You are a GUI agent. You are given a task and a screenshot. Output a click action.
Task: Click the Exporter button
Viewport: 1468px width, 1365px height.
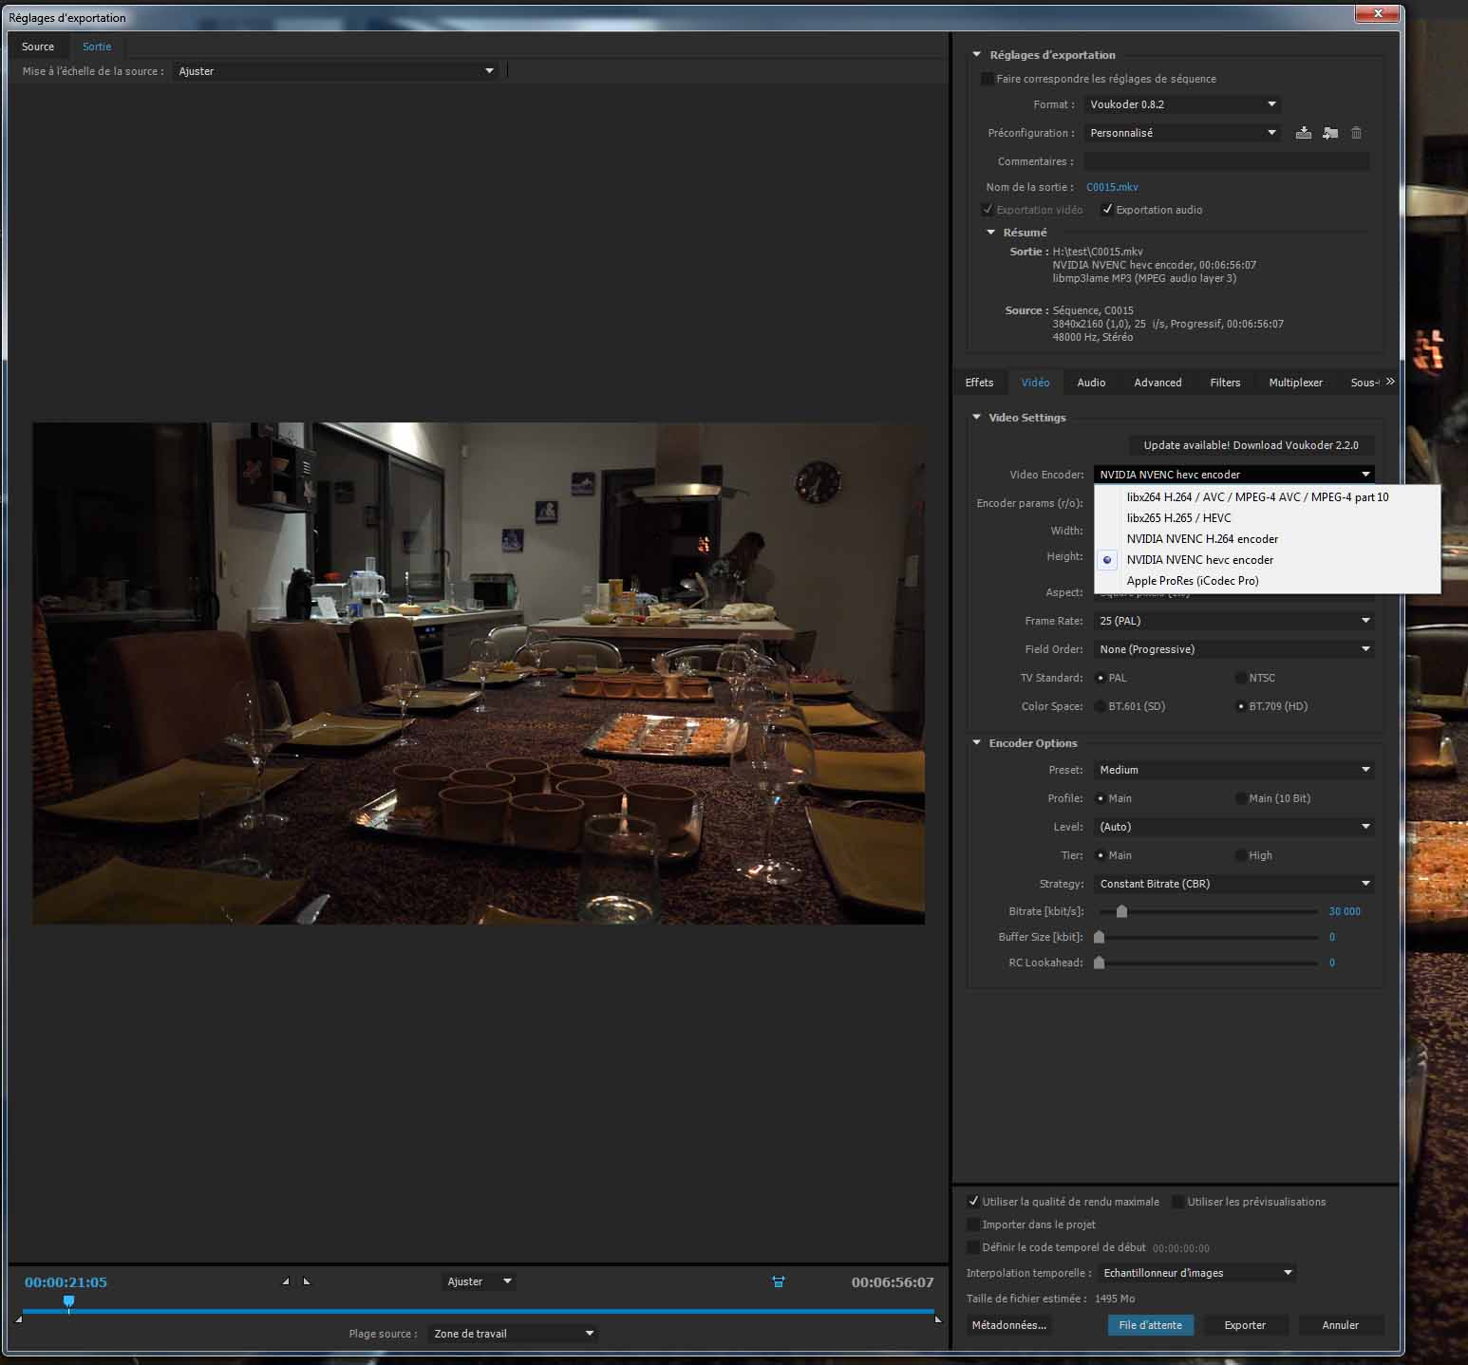(1245, 1325)
